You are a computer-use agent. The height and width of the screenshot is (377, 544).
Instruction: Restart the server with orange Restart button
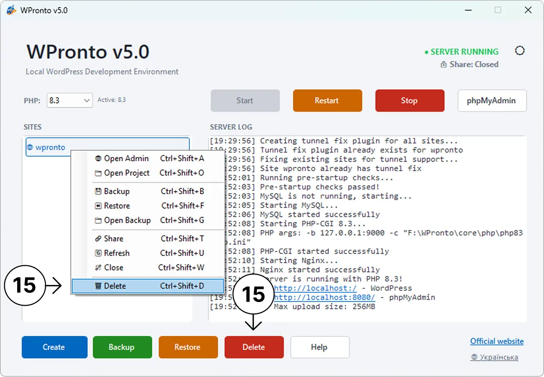click(x=327, y=100)
